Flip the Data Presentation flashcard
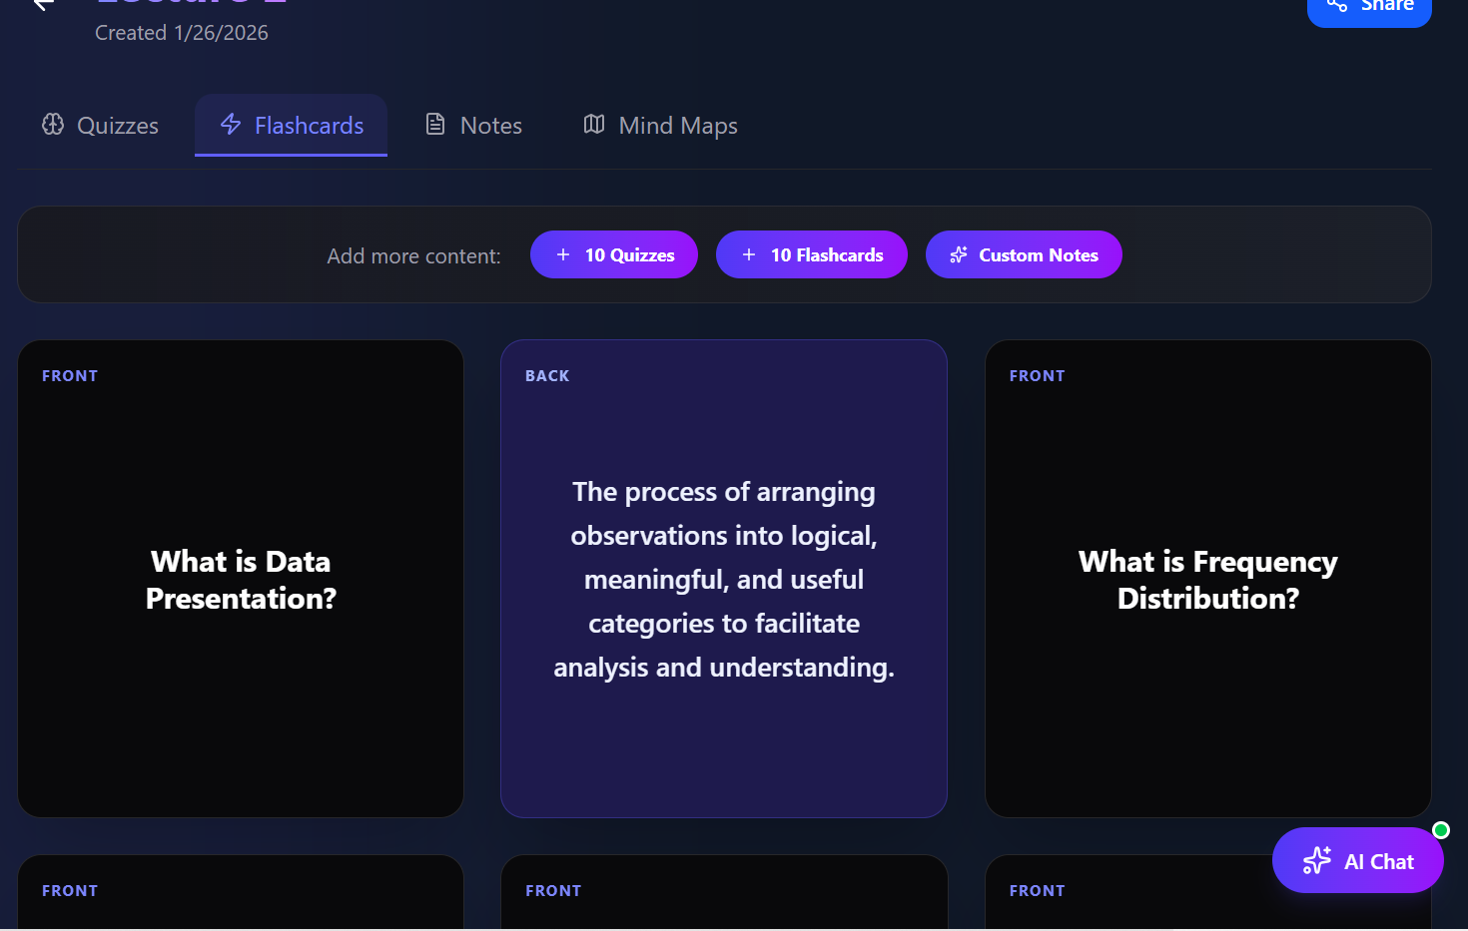This screenshot has width=1468, height=931. click(240, 579)
